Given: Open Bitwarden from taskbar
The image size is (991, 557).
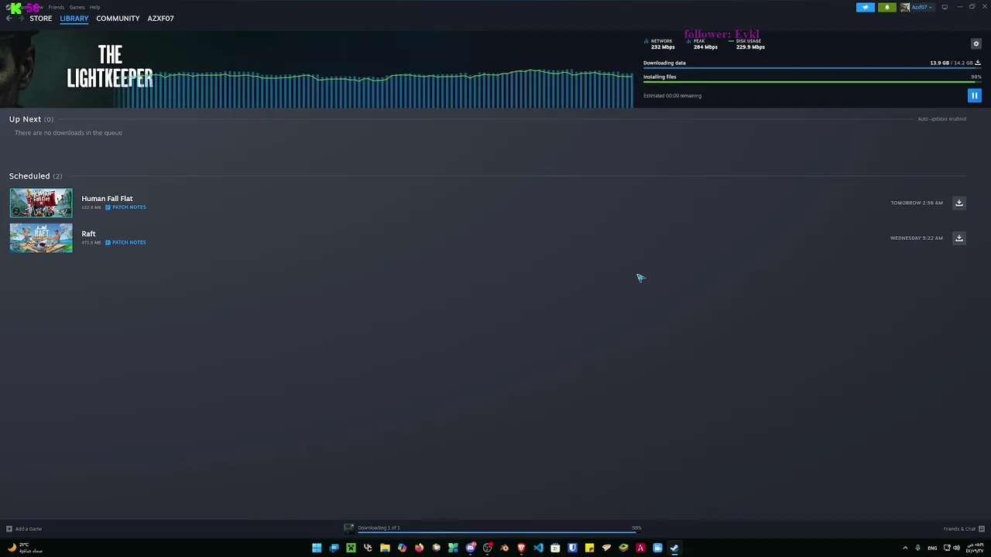Looking at the screenshot, I should coord(572,548).
